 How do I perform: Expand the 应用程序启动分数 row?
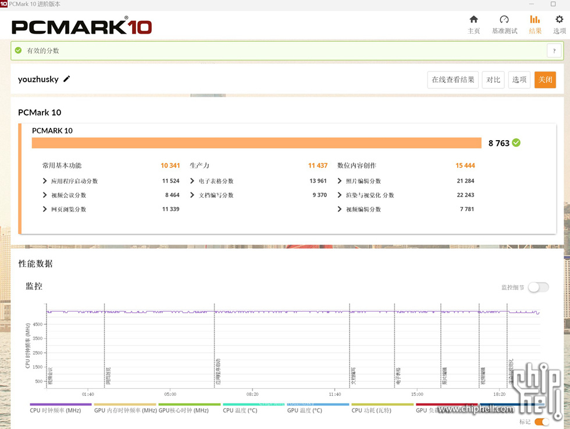45,181
